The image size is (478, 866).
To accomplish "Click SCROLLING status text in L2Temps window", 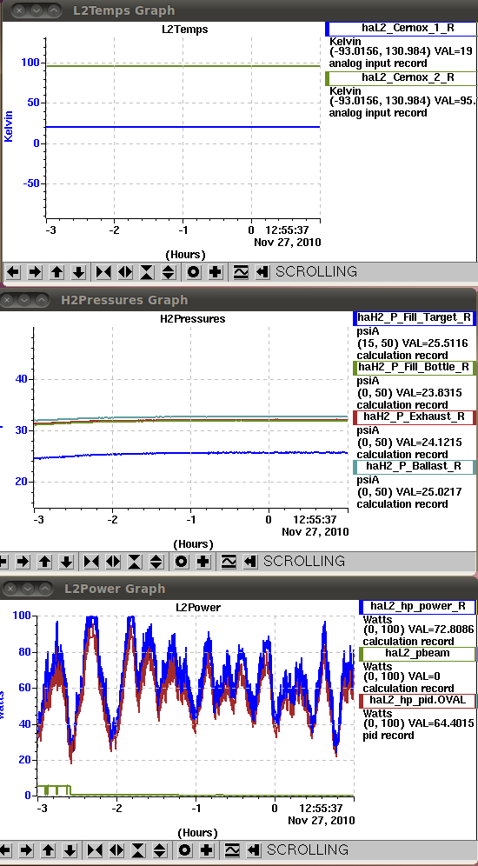I will [x=316, y=272].
